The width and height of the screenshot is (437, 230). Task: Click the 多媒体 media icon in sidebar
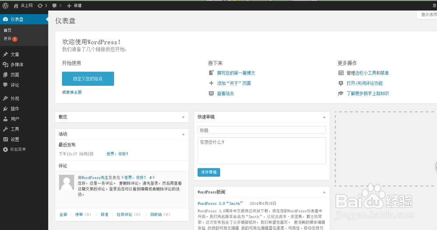click(6, 64)
